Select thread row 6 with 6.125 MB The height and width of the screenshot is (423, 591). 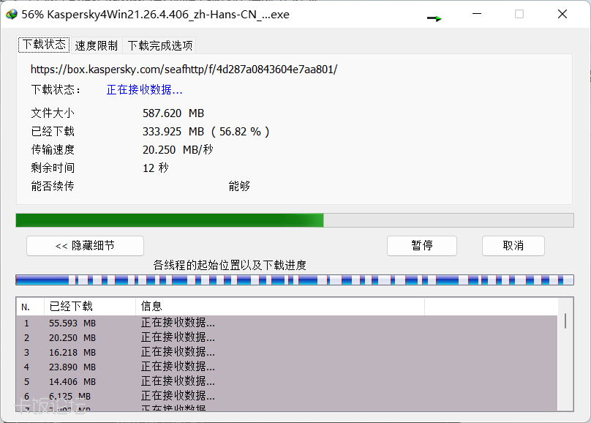(x=287, y=396)
